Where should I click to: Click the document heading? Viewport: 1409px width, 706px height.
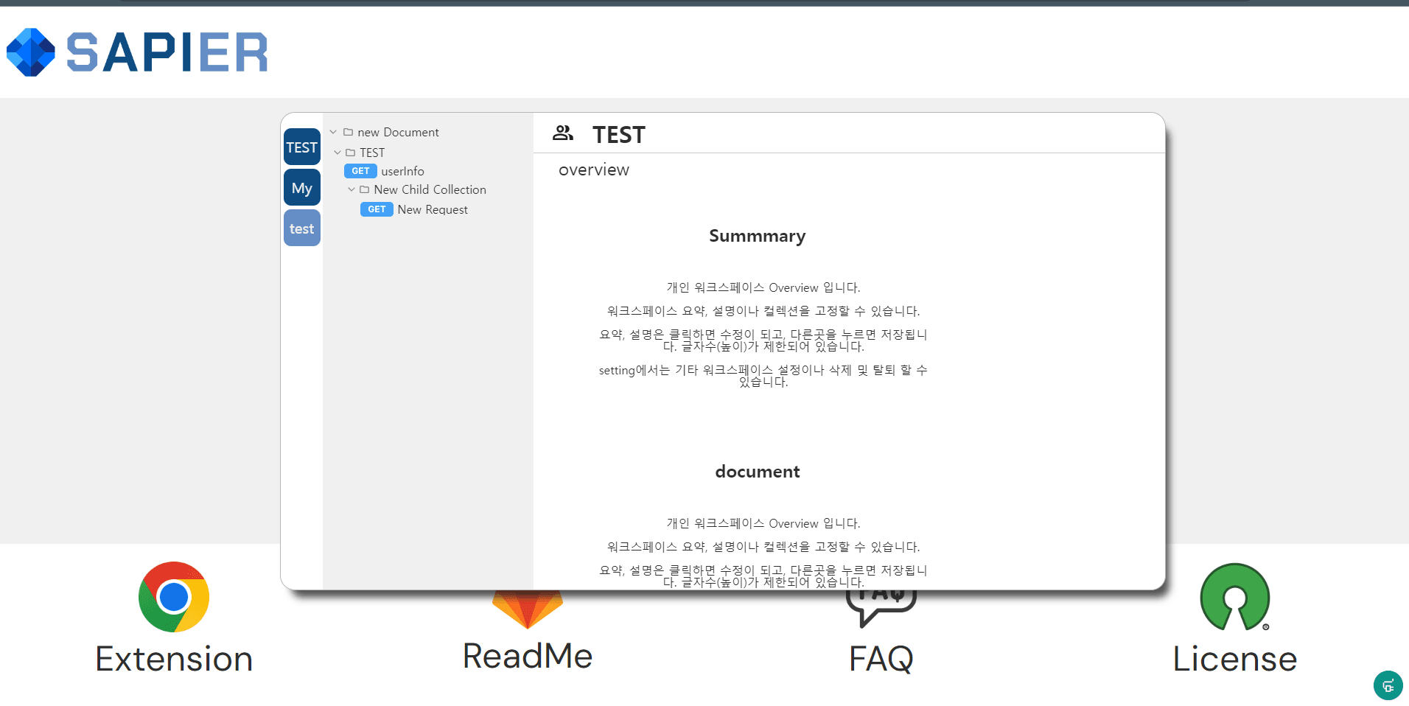758,472
